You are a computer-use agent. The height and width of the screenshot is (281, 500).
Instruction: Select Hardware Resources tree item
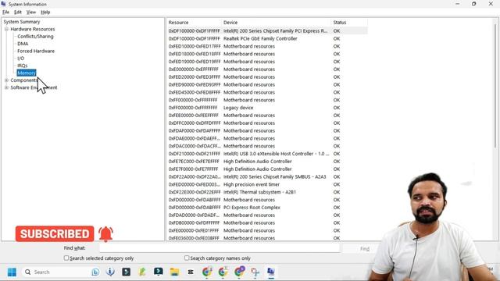click(x=33, y=29)
